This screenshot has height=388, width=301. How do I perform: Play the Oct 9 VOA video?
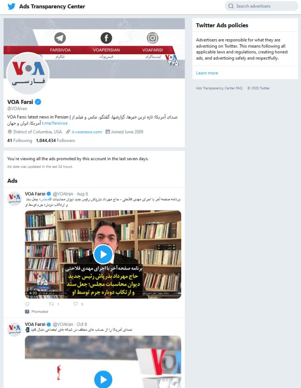tap(103, 379)
